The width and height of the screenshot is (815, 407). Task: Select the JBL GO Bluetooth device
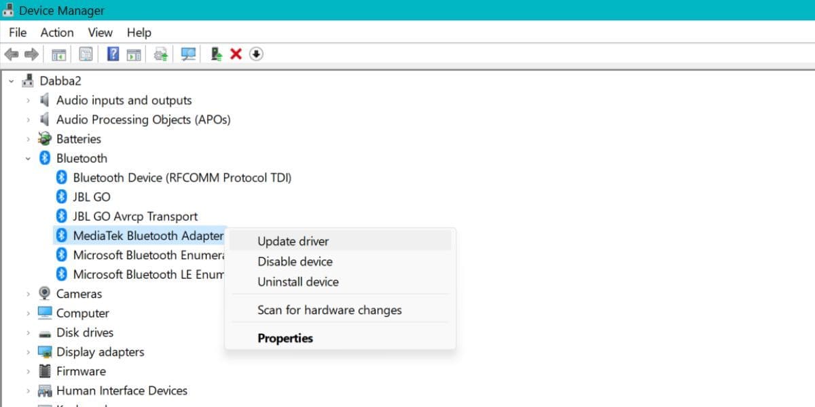(x=91, y=197)
